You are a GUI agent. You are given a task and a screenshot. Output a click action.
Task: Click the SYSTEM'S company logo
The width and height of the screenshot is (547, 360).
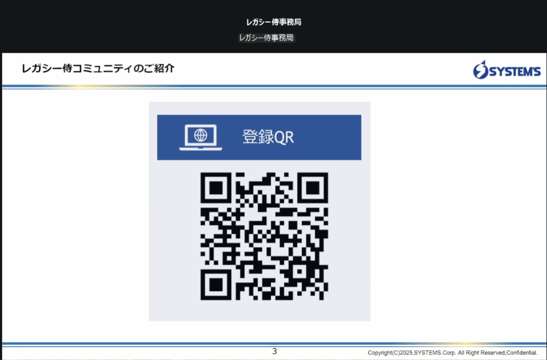coord(507,70)
